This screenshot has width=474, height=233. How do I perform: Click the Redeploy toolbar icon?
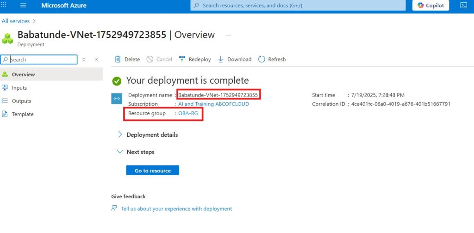point(181,59)
